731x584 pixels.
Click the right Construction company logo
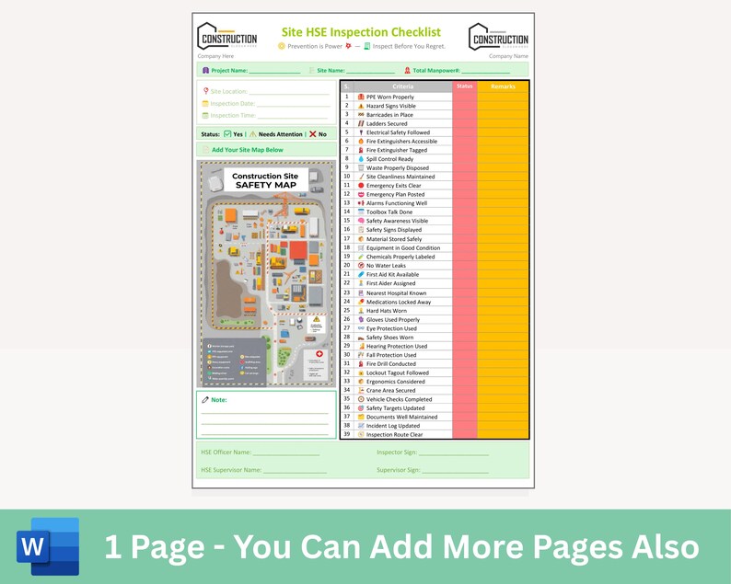[x=498, y=37]
